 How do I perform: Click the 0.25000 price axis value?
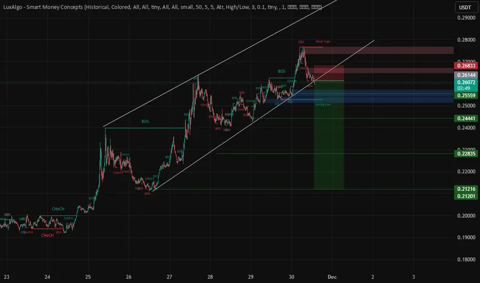click(466, 106)
